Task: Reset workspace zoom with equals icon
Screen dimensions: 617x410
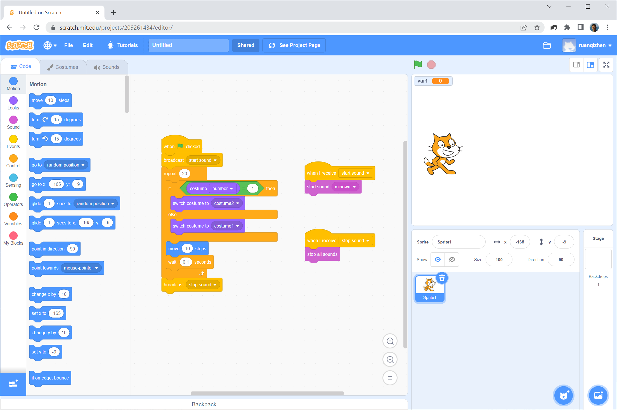Action: click(x=390, y=378)
